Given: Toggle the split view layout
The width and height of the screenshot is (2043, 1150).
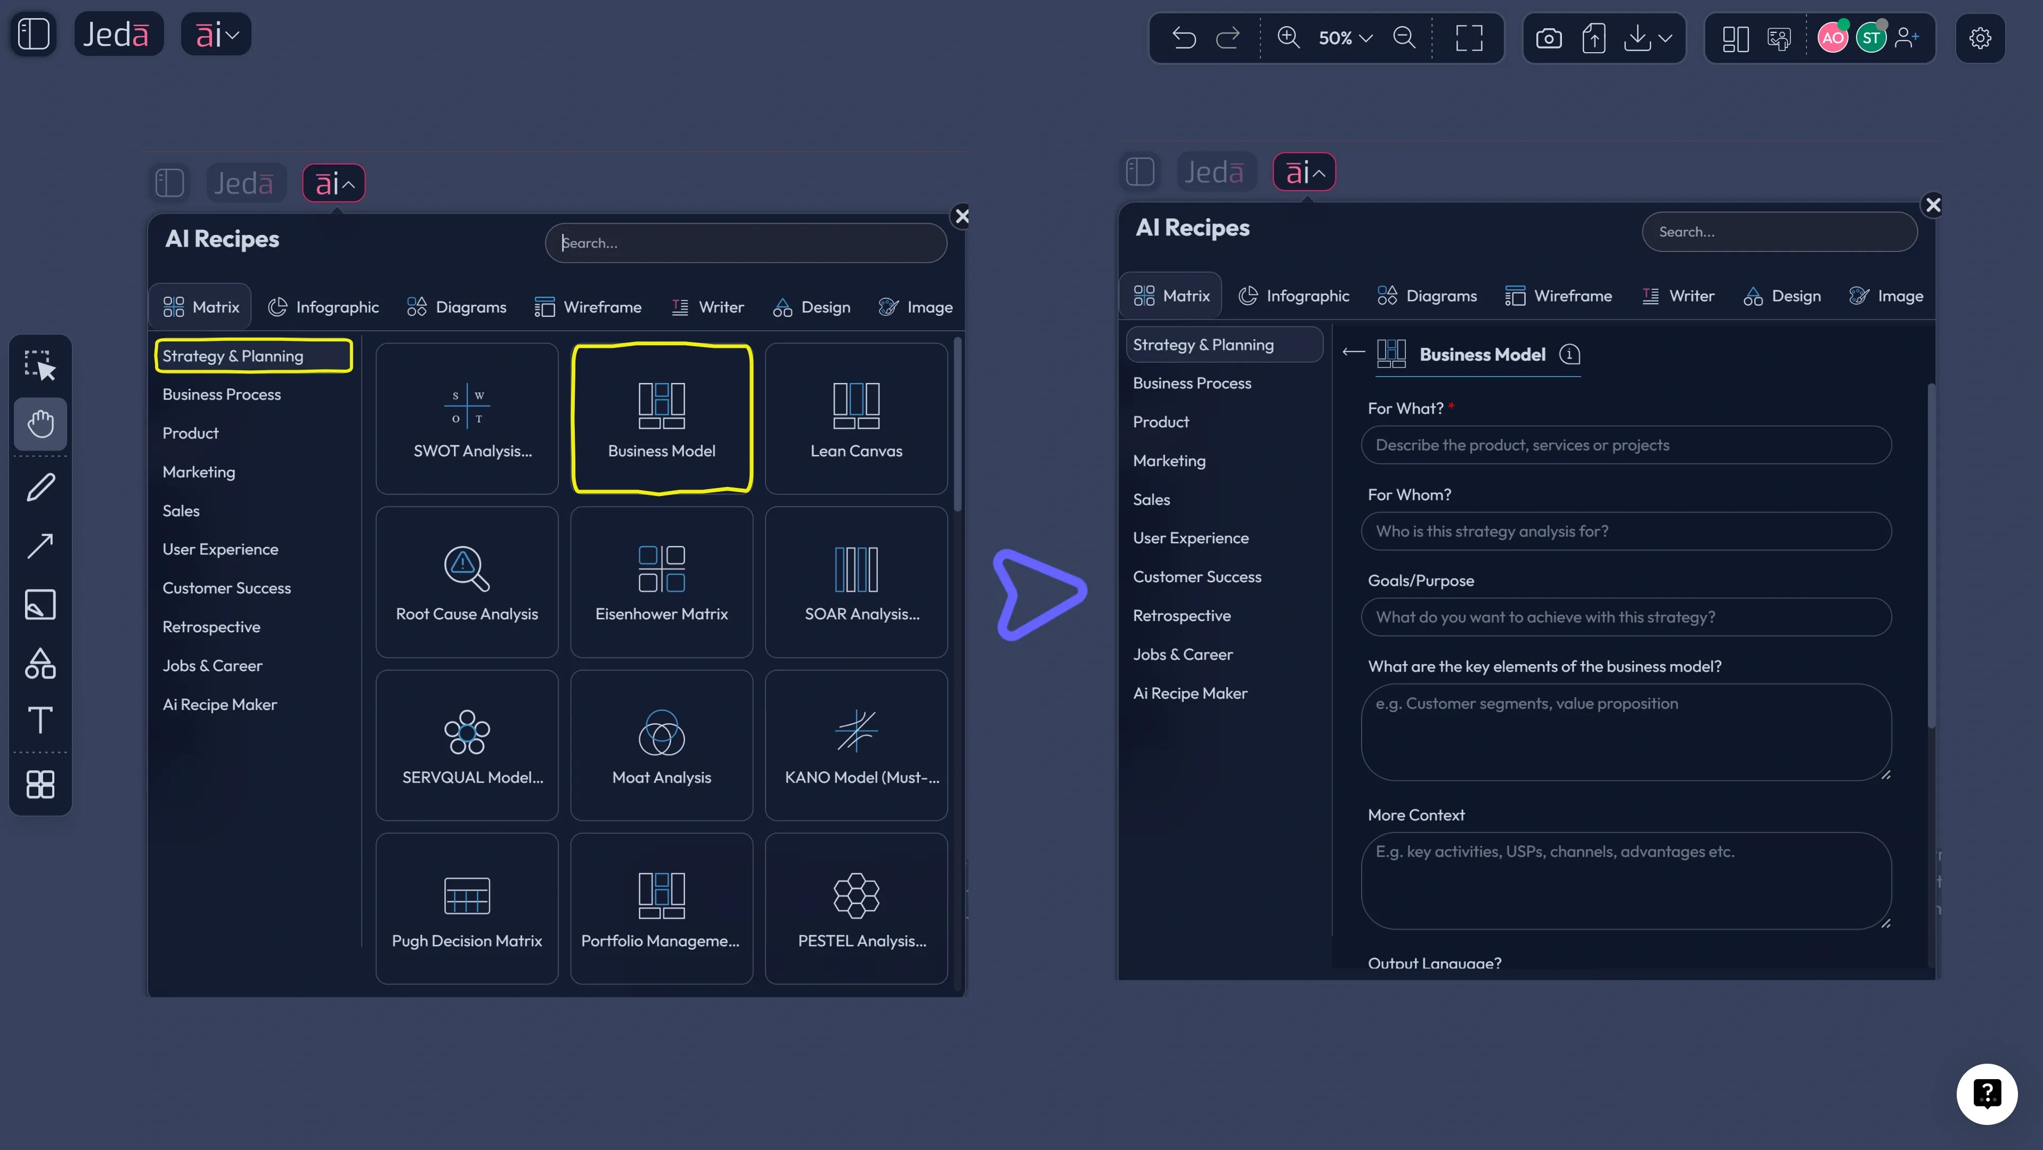Looking at the screenshot, I should [x=1735, y=37].
